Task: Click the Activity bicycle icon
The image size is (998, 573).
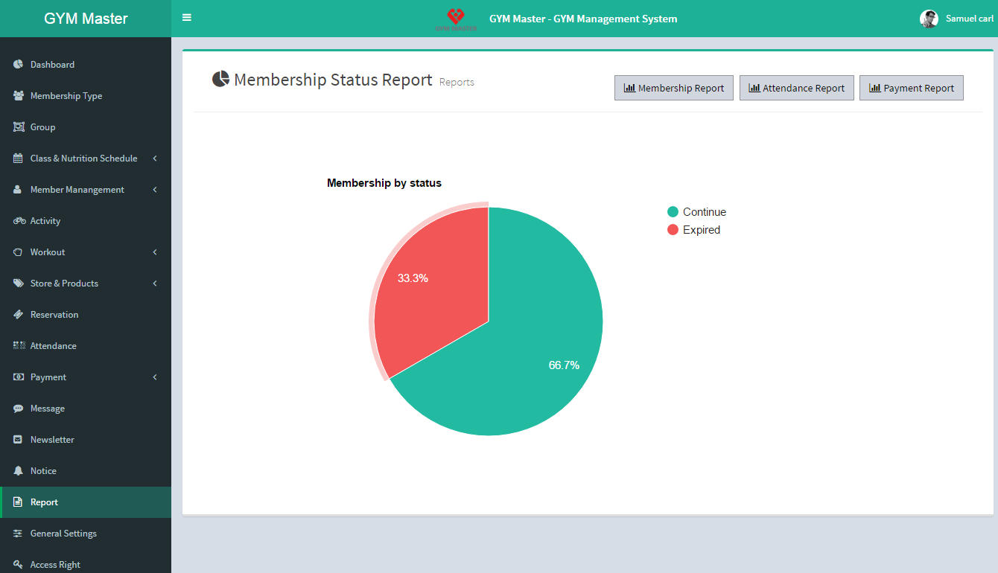Action: coord(19,221)
